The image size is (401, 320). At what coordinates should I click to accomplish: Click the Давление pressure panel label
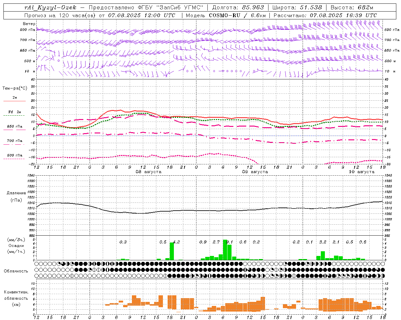(16, 193)
